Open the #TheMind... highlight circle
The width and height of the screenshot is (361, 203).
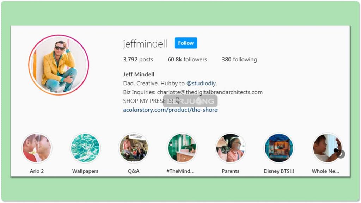click(x=182, y=148)
